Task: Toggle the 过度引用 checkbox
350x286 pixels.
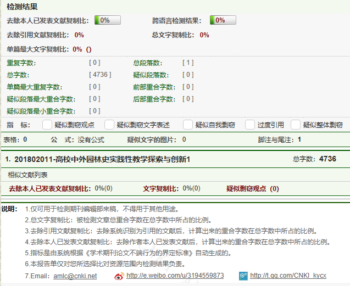Action: [x=250, y=125]
